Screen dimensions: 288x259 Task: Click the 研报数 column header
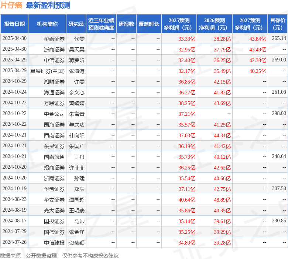126,24
